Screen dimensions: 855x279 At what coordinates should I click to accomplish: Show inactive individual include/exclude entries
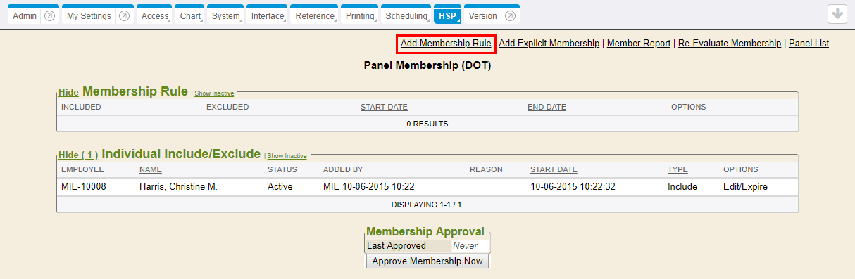[287, 156]
